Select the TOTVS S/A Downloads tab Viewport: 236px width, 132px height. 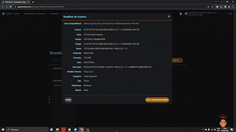(x=16, y=2)
